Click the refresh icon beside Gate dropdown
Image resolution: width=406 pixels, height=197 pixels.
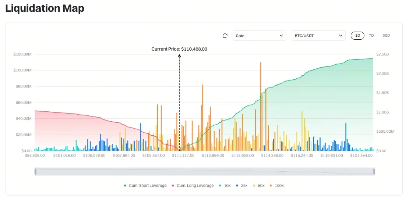pos(225,36)
